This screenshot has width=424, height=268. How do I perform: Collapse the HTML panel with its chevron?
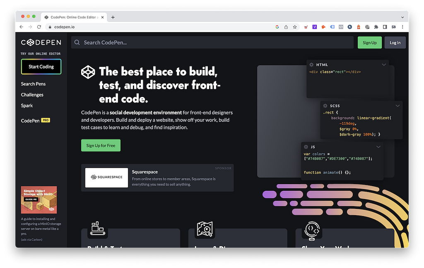384,65
